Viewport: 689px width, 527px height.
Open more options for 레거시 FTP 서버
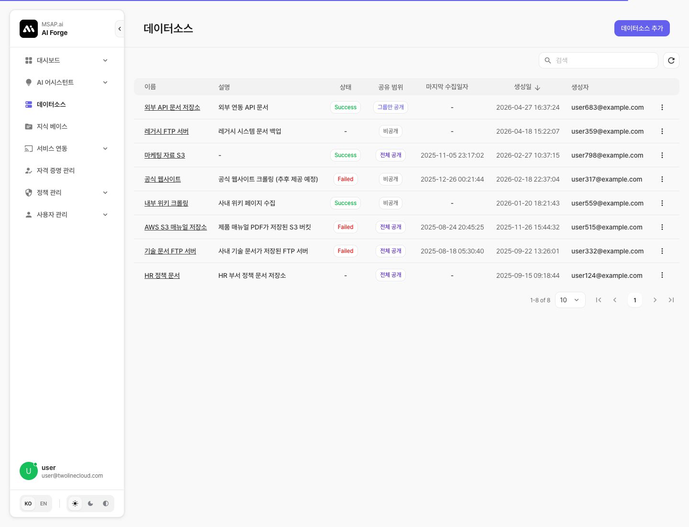(x=662, y=131)
